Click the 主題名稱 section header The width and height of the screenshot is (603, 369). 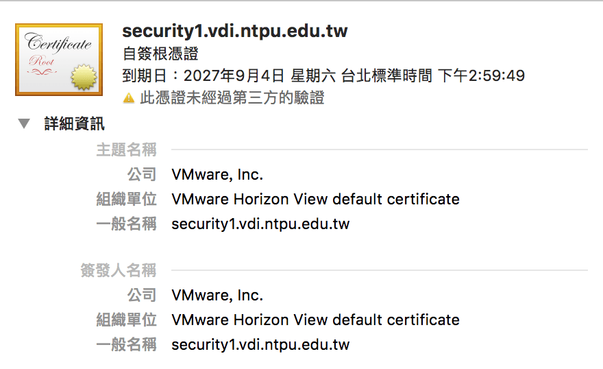click(x=126, y=150)
